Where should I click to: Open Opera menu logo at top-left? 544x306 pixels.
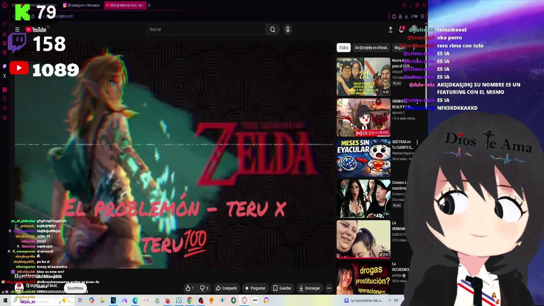pyautogui.click(x=5, y=6)
